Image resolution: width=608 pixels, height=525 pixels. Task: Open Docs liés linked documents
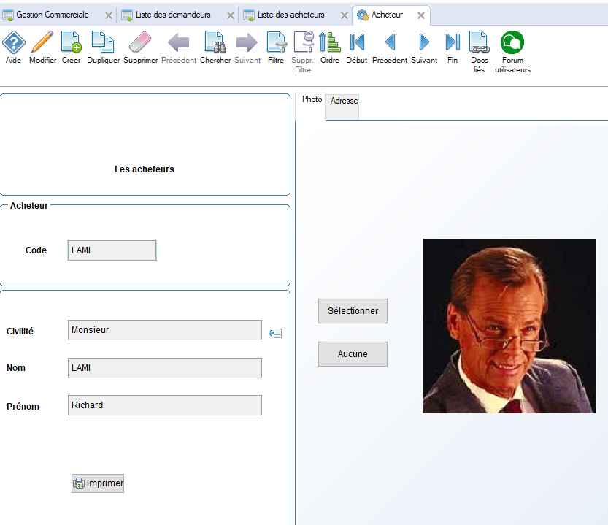pyautogui.click(x=480, y=42)
